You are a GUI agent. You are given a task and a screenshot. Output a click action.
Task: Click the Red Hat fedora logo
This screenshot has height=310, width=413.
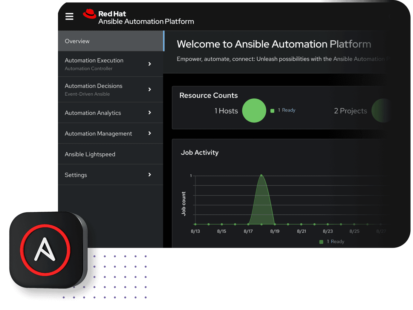coord(89,14)
